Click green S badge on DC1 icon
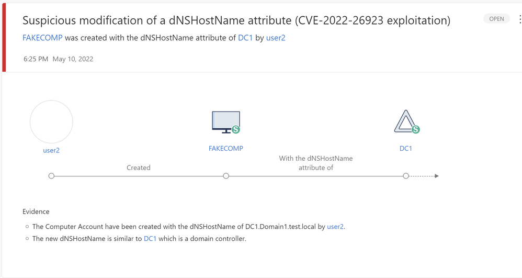Viewport: 522px width, 278px height. (x=416, y=129)
